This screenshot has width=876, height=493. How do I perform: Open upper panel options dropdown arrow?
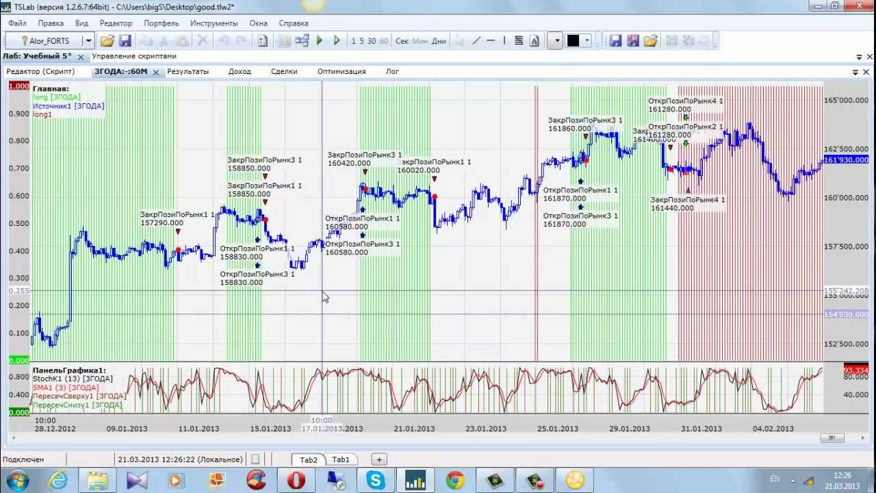coord(859,57)
